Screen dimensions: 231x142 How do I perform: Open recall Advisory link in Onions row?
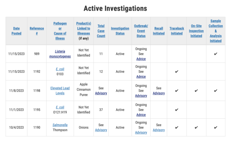pos(159,130)
